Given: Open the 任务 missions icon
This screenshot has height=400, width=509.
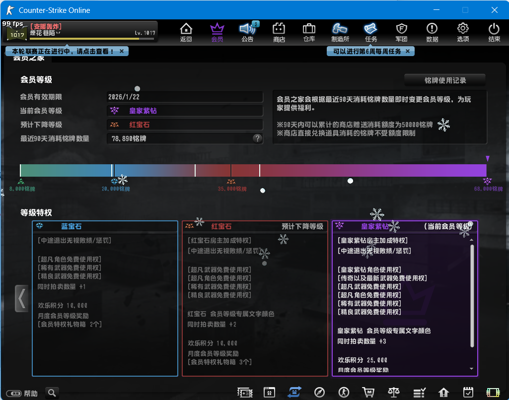Looking at the screenshot, I should [x=371, y=32].
